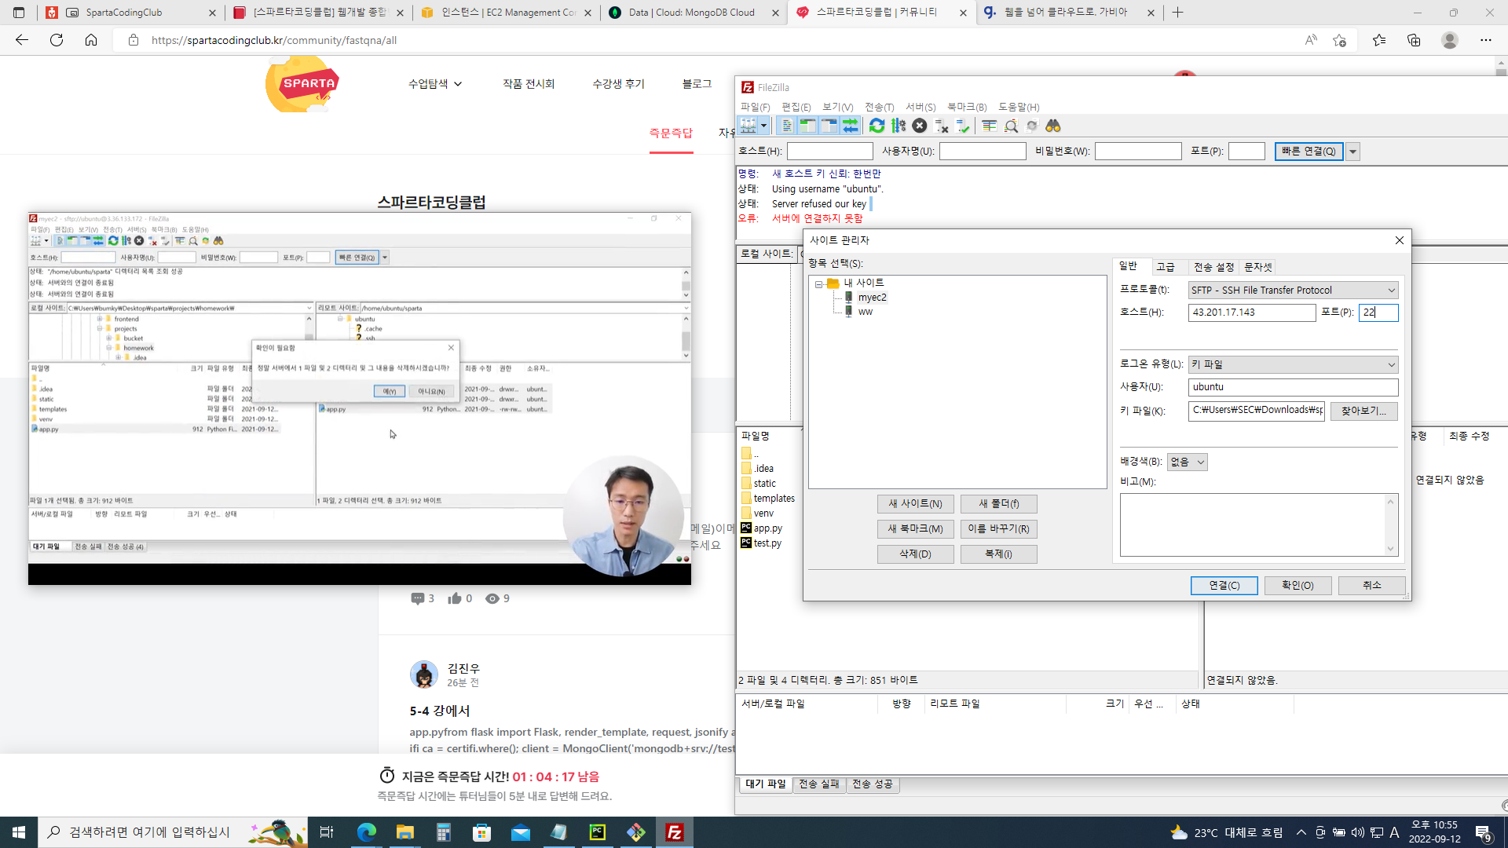The width and height of the screenshot is (1508, 848).
Task: Click 삭제(D) button in Site Manager
Action: [x=915, y=554]
